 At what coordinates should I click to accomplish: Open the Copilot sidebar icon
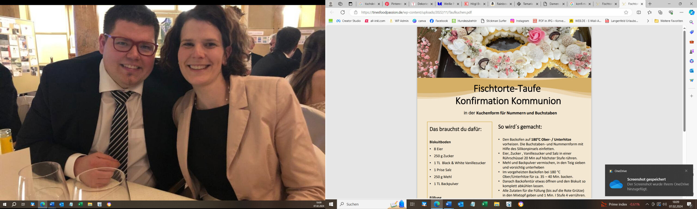(692, 12)
